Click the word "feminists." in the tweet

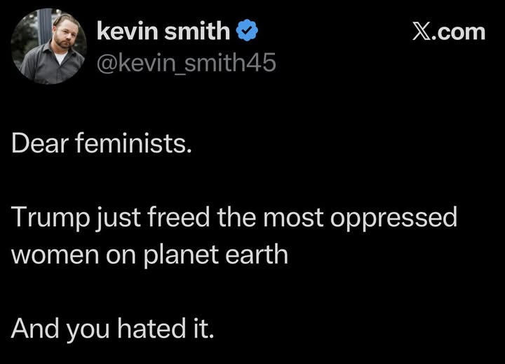[x=132, y=145]
